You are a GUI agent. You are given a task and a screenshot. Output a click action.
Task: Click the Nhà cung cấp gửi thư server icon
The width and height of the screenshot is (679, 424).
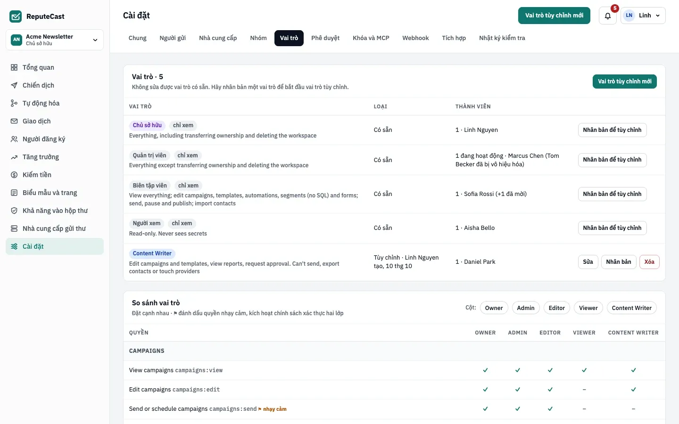tap(14, 228)
